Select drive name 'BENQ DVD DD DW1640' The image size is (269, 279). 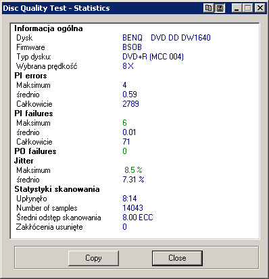pos(166,38)
